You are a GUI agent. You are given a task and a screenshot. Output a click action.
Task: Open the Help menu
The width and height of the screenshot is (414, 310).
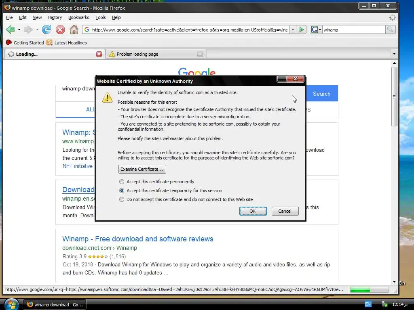(x=116, y=17)
